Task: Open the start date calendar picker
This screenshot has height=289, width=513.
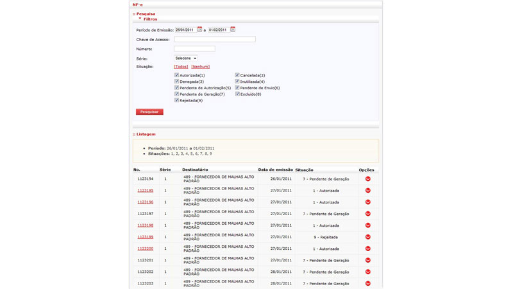Action: pos(199,30)
